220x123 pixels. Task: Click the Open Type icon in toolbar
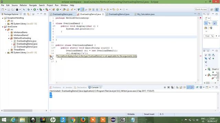click(64, 10)
